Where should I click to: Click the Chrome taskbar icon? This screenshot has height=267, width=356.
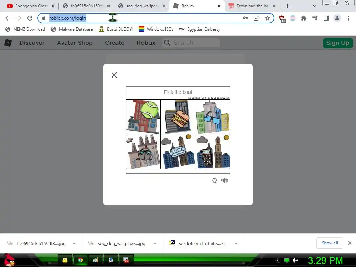point(80,260)
